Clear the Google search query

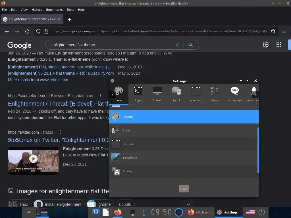pyautogui.click(x=177, y=45)
